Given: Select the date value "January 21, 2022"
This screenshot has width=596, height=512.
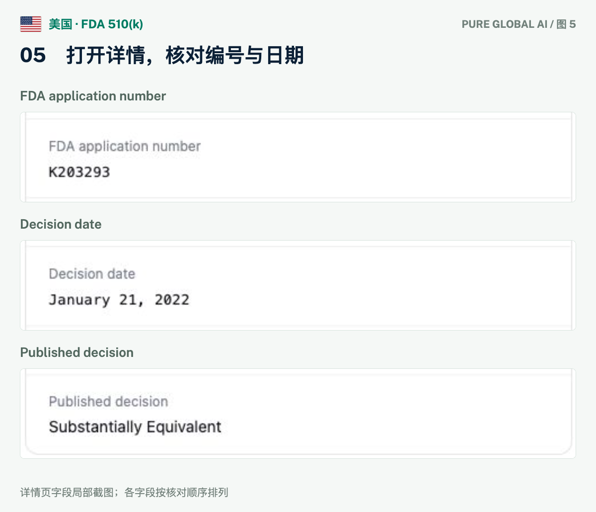Looking at the screenshot, I should [x=119, y=300].
